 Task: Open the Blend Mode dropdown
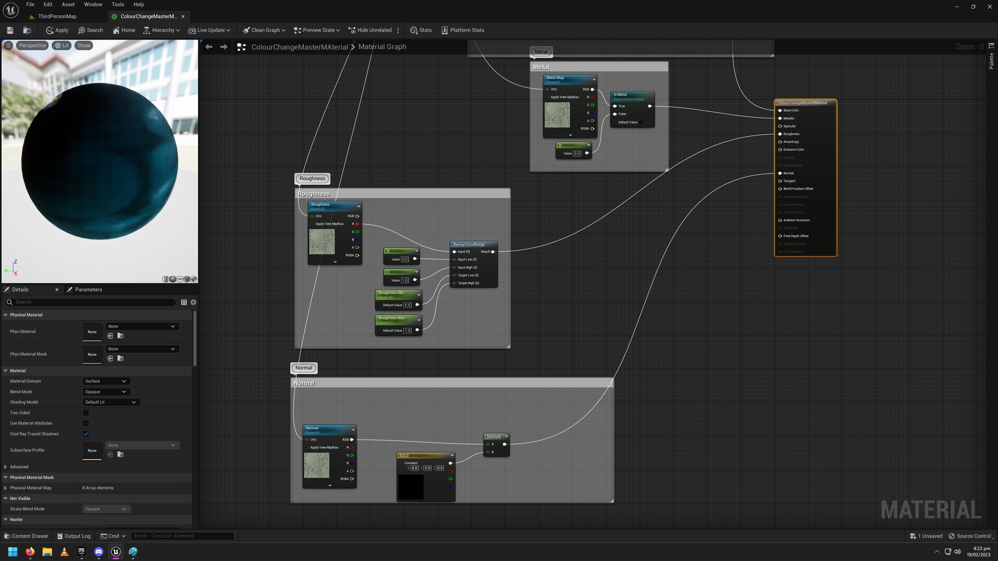106,392
